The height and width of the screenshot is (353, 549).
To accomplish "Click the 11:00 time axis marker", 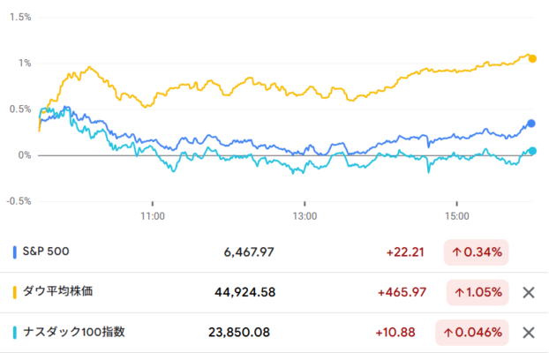I will click(153, 216).
